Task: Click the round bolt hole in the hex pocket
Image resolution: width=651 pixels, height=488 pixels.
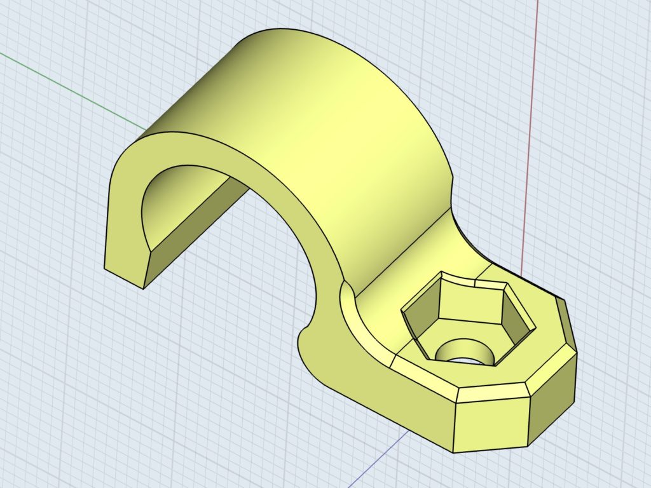Action: (465, 352)
